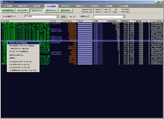Select the size cell 22,956,690
This screenshot has height=119, width=164.
pyautogui.click(x=72, y=27)
